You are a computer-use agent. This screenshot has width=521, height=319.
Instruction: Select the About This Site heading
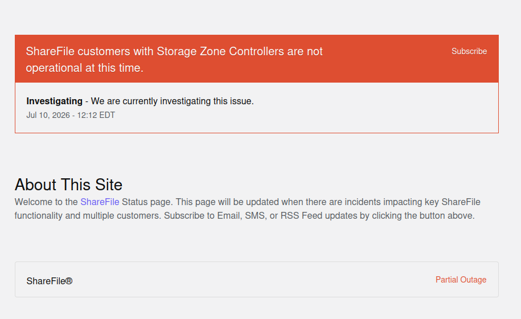tap(68, 185)
